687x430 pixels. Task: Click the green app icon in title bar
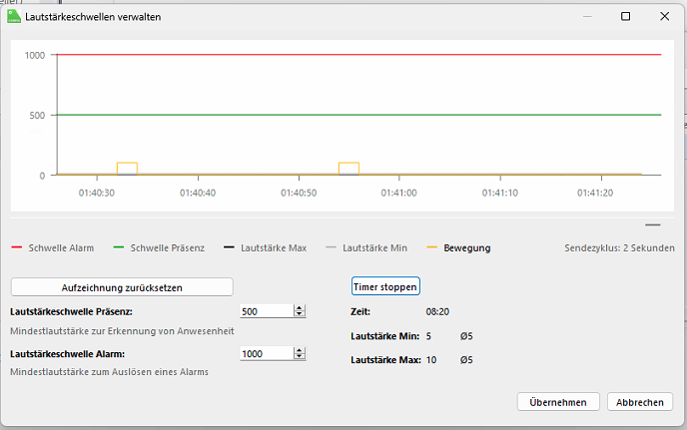tap(16, 16)
